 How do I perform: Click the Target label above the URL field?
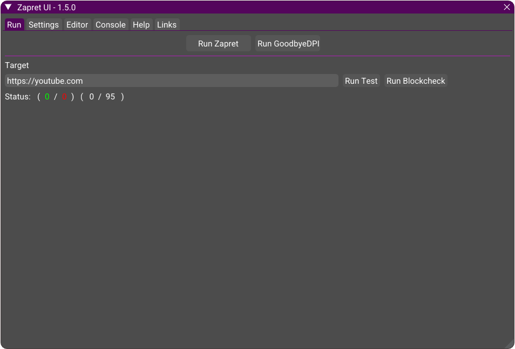coord(17,65)
